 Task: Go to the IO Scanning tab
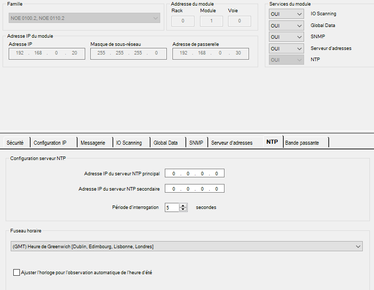129,143
